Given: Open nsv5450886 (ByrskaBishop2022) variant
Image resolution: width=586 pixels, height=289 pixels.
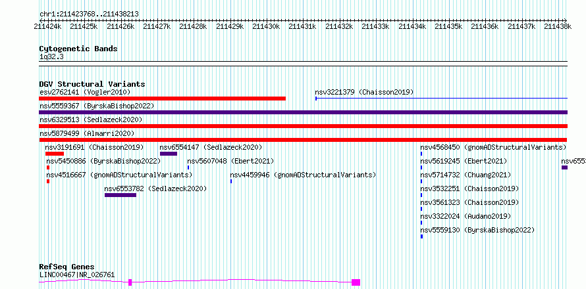Looking at the screenshot, I should coord(103,161).
